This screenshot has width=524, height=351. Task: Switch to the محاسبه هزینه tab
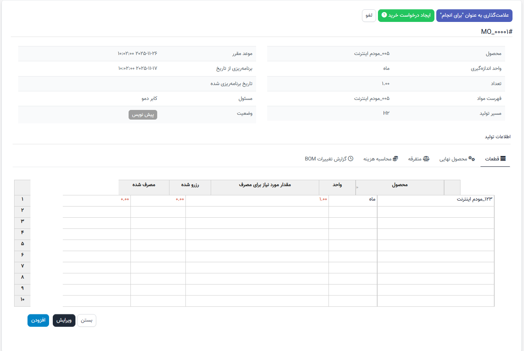coord(381,159)
